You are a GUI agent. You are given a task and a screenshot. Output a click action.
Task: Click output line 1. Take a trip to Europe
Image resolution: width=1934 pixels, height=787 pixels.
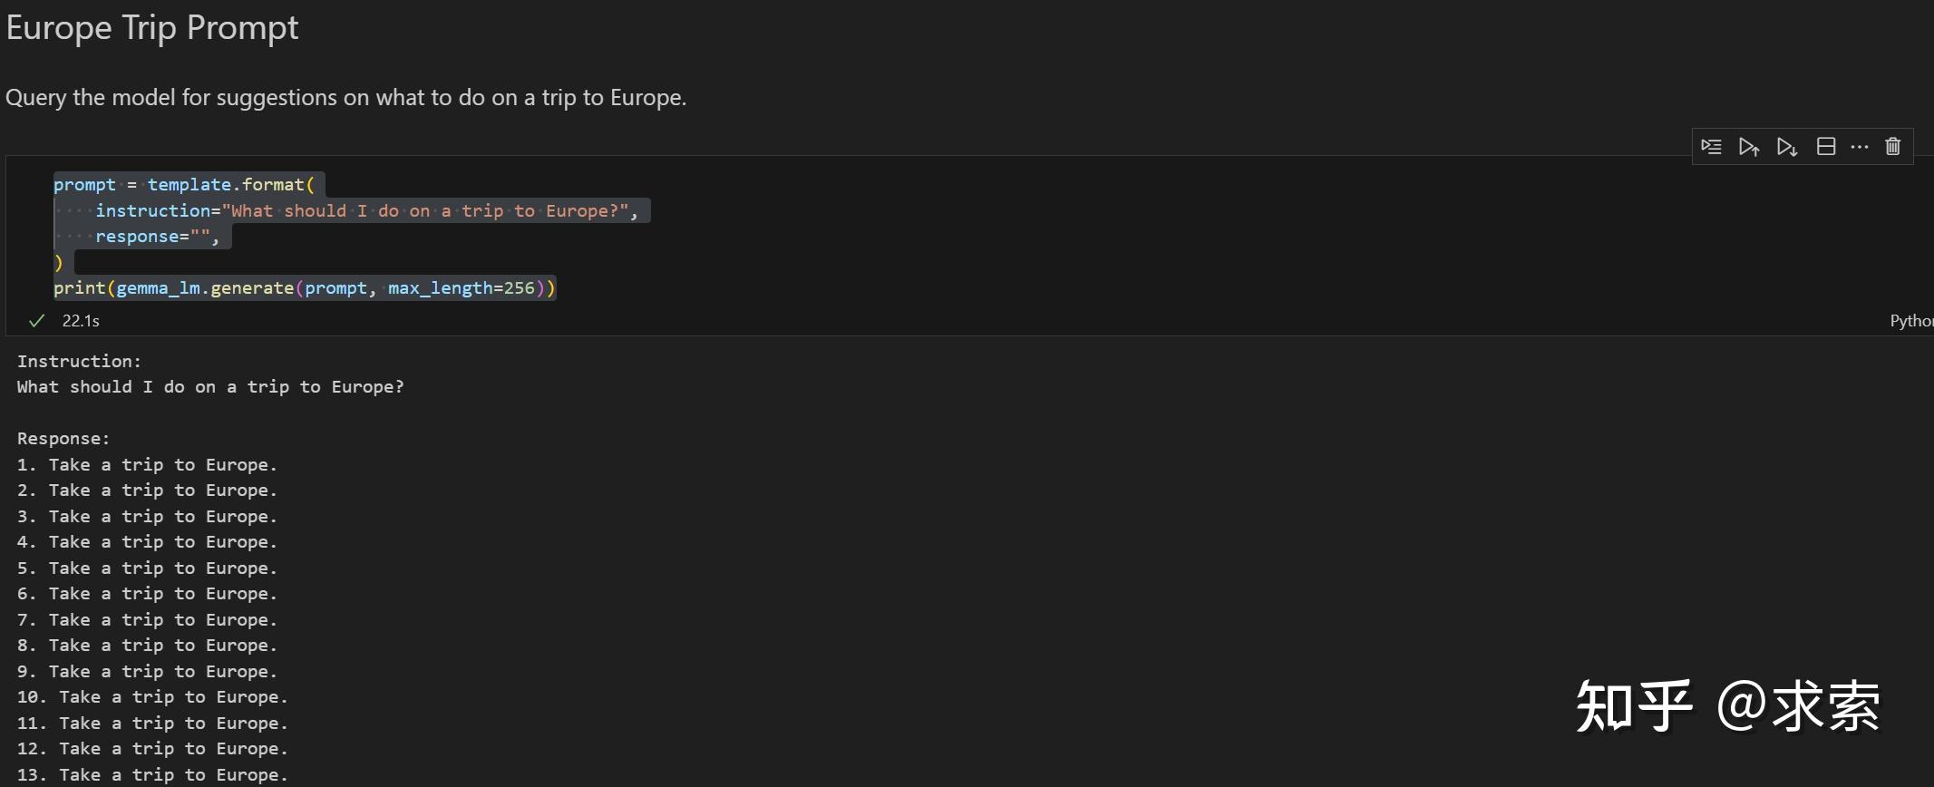point(147,465)
